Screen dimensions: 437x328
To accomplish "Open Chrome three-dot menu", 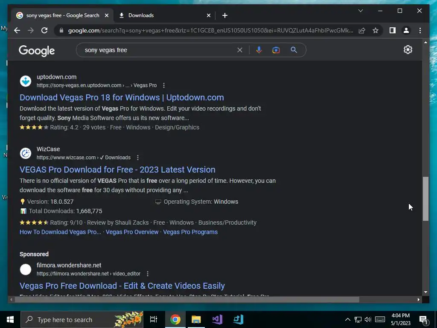I will coord(420,30).
